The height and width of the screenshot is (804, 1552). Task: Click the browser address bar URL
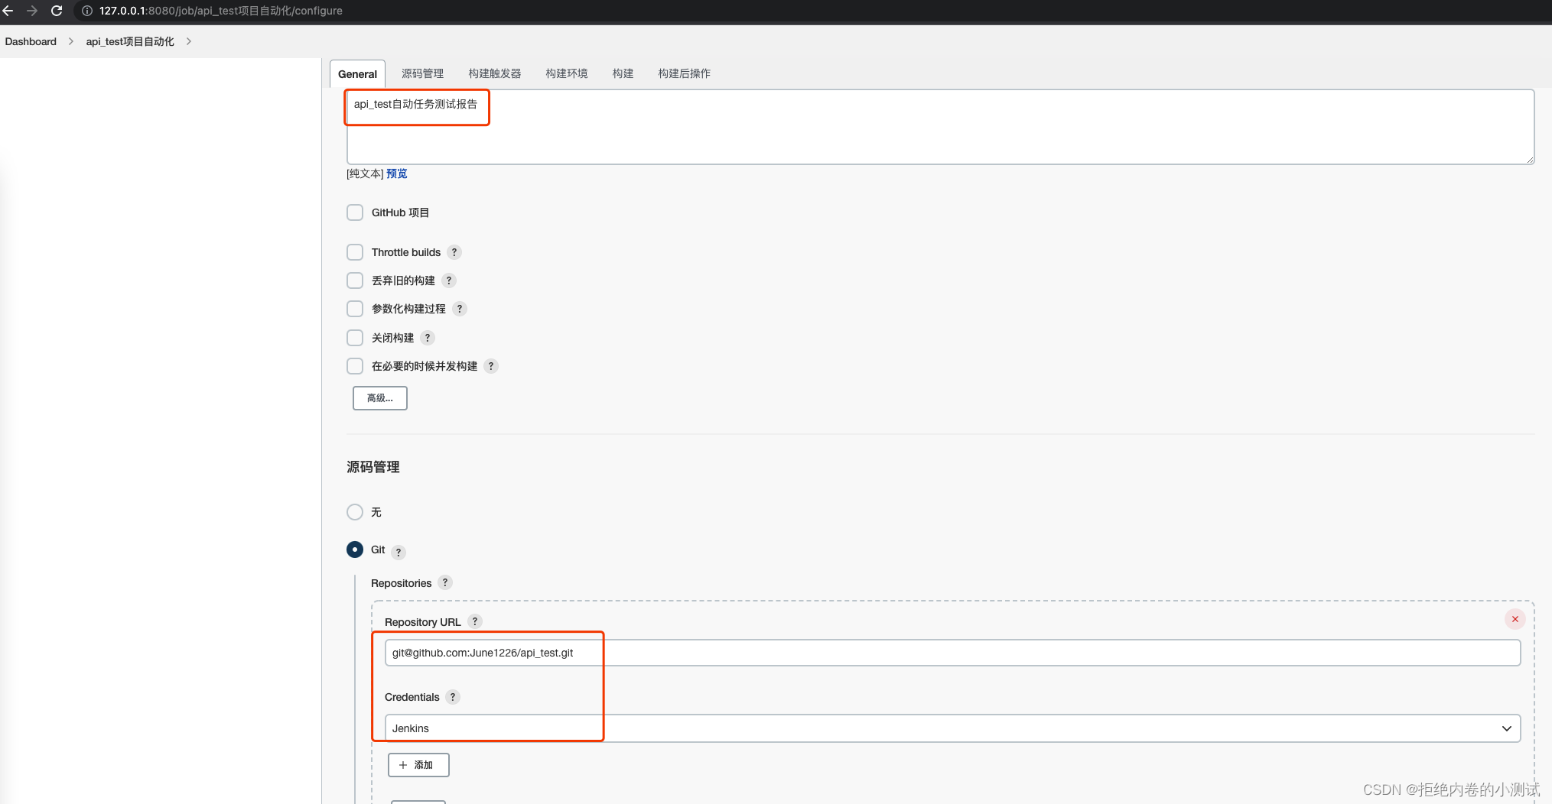(221, 11)
